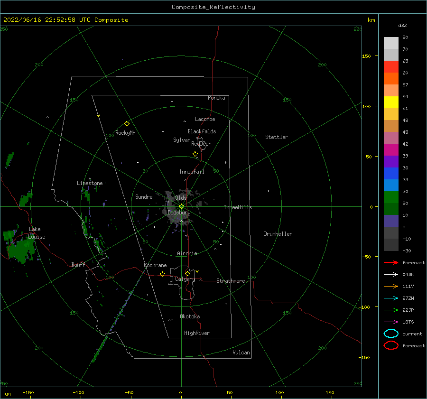Click magenta swatch between 42 and 39

coord(391,150)
